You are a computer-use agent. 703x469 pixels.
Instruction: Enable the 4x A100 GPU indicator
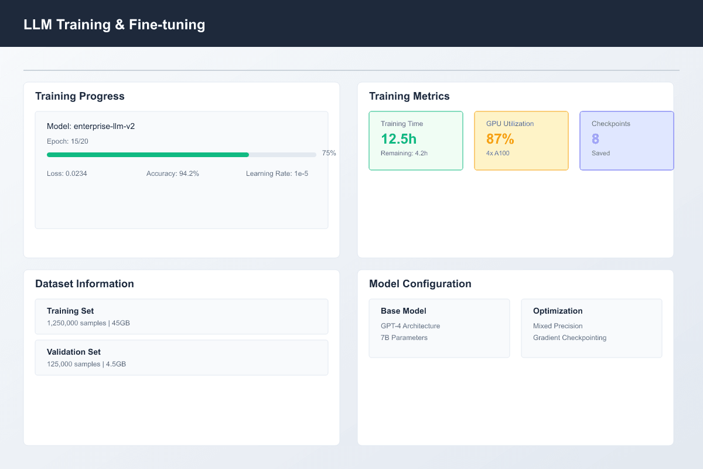(497, 153)
